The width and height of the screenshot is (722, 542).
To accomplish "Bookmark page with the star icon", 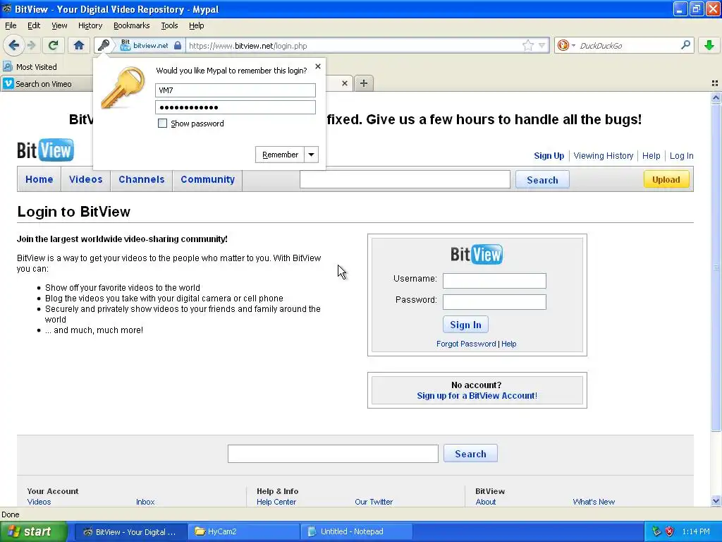I will pyautogui.click(x=527, y=45).
